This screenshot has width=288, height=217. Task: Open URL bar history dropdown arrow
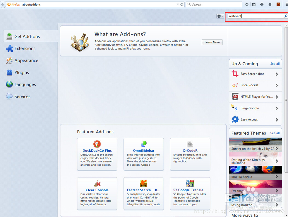pos(178,4)
